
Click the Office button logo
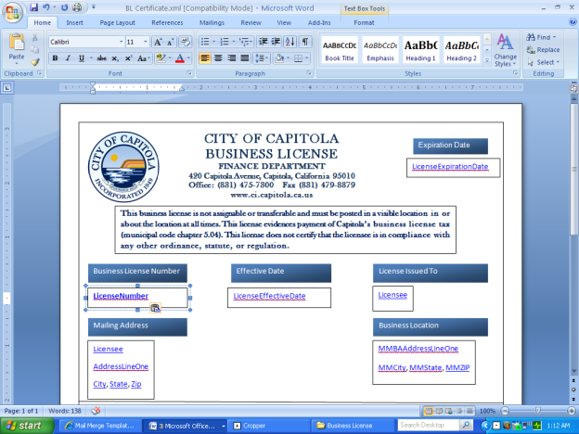click(12, 12)
